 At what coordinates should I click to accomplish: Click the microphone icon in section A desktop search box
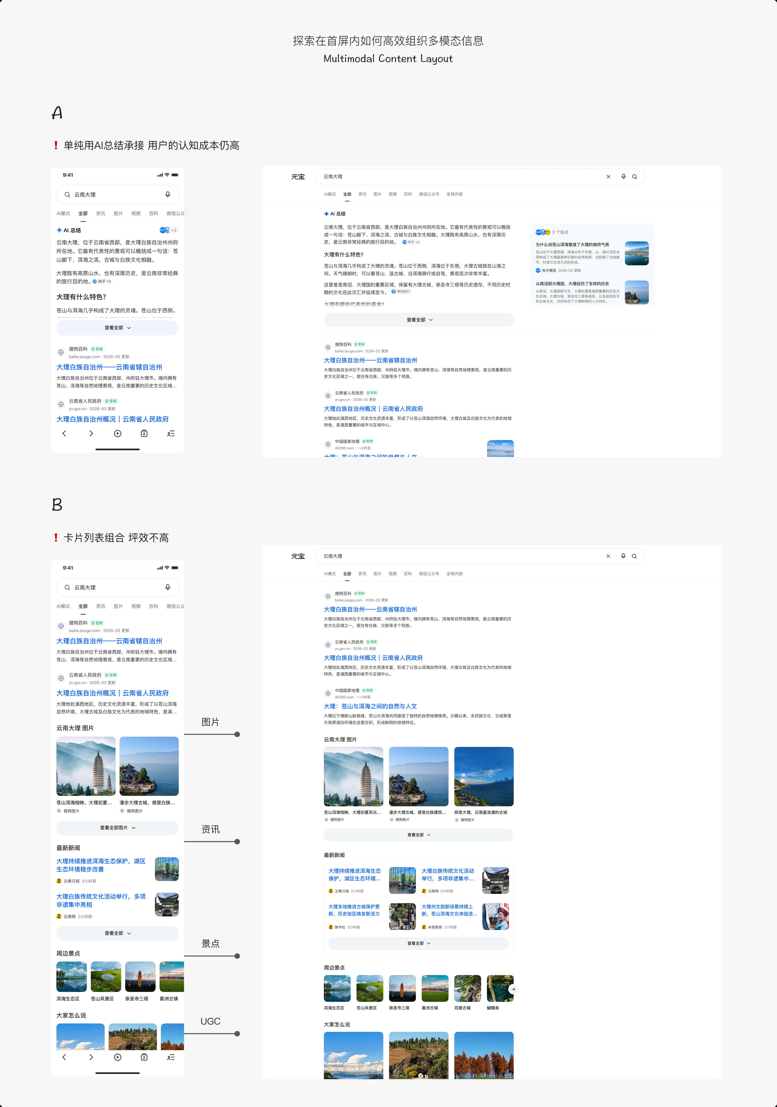click(624, 176)
